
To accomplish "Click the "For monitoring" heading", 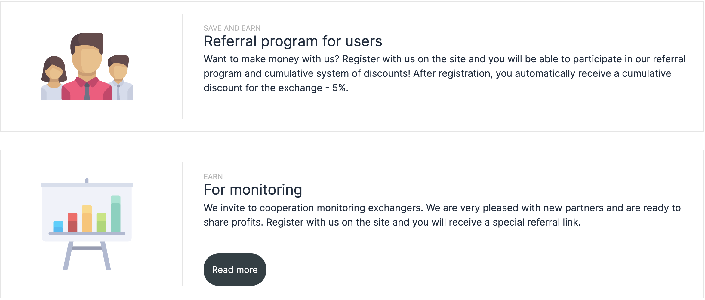I will click(x=253, y=190).
